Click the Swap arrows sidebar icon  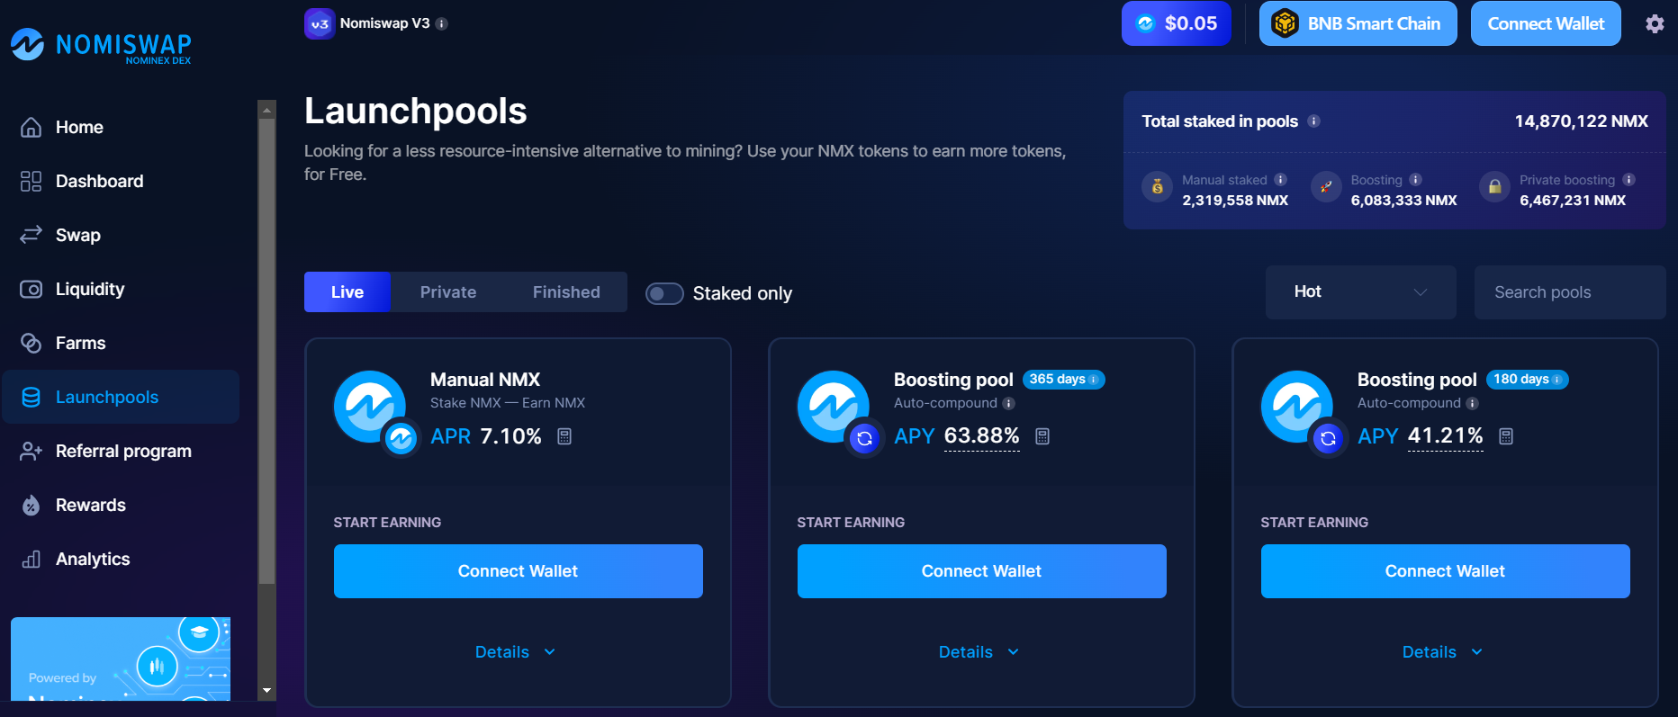[x=31, y=235]
